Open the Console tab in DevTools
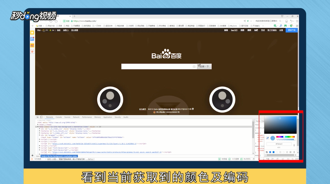This screenshot has height=184, width=330. pyautogui.click(x=58, y=117)
